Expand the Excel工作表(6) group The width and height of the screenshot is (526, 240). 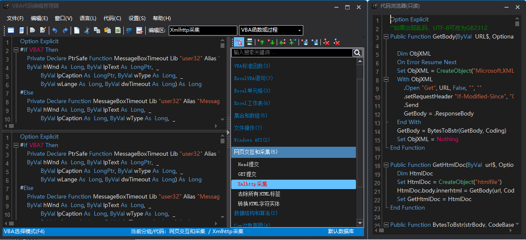[x=252, y=104]
